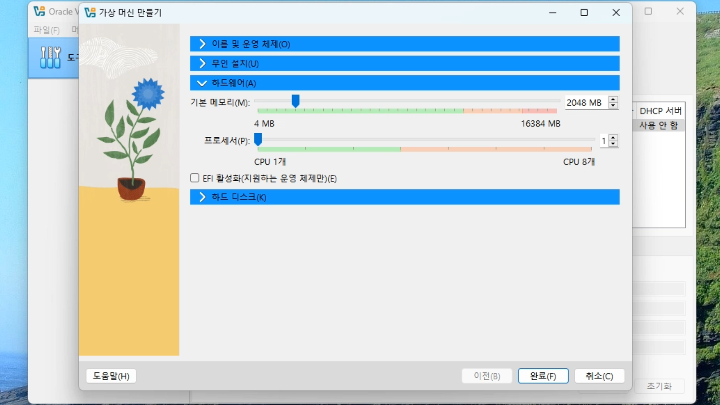Increase base memory with spinner up arrow

(x=613, y=99)
